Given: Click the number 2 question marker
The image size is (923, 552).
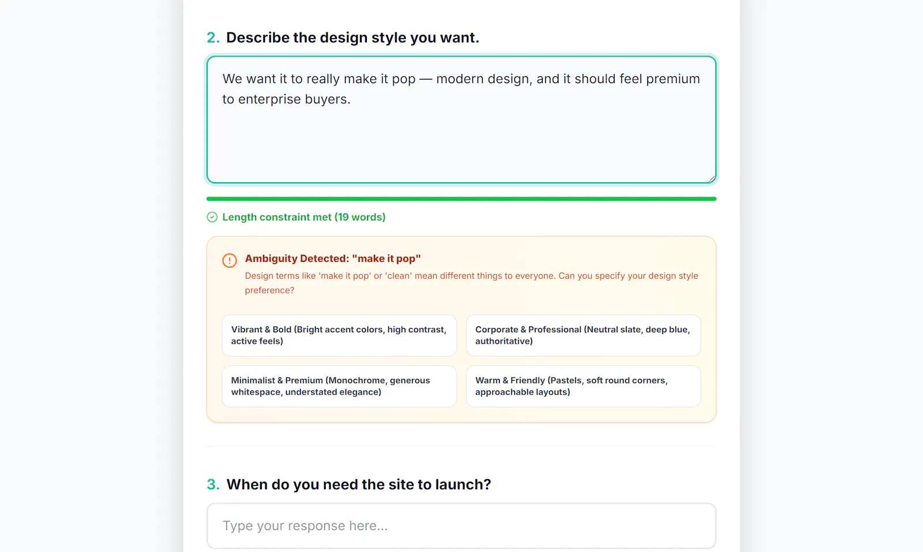Looking at the screenshot, I should [x=213, y=37].
